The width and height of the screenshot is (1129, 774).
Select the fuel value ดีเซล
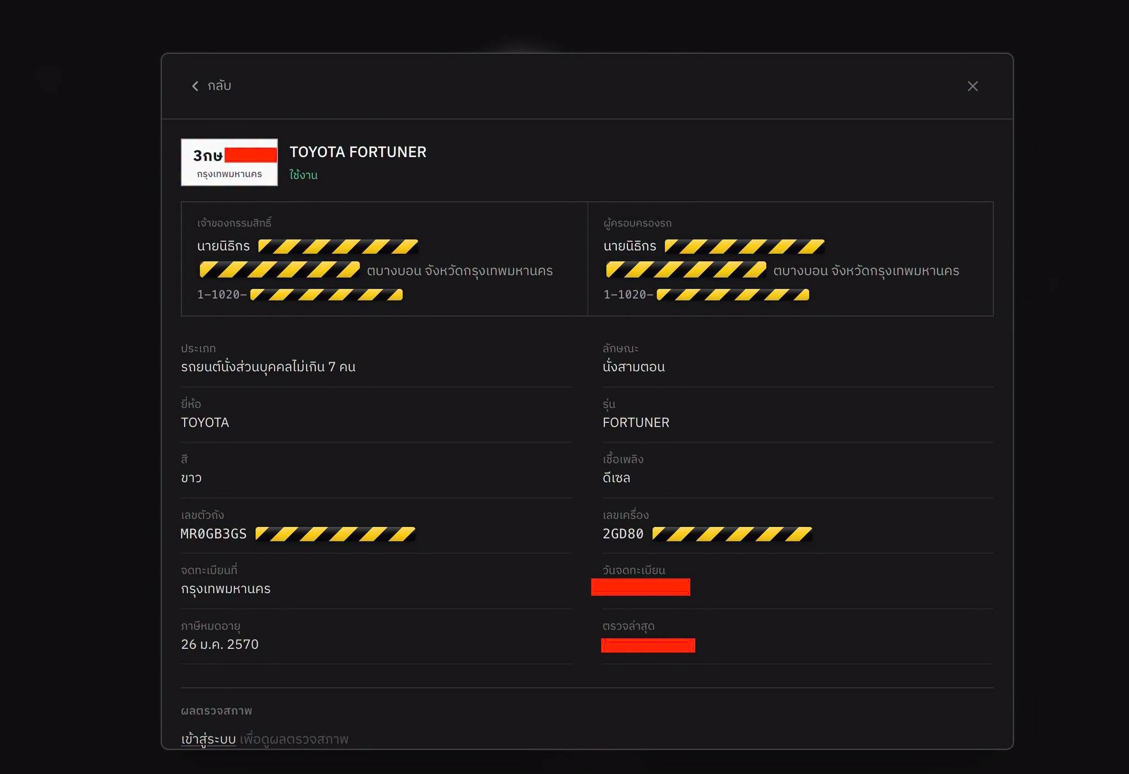(x=616, y=477)
